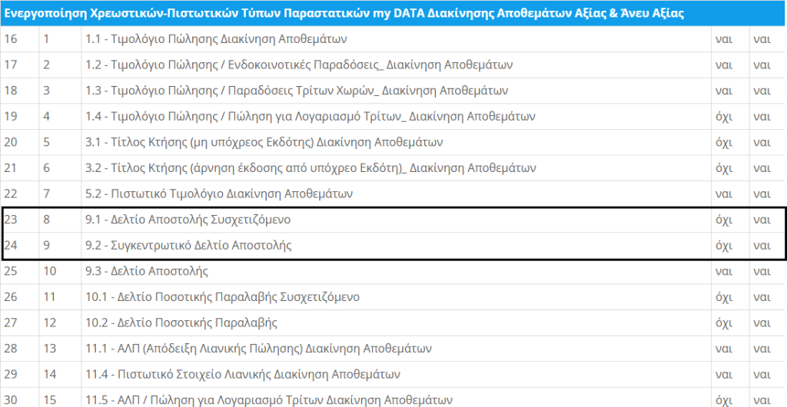Select the 10.2 Δελτίο Ποσοτικής Παραλαβής row

point(393,323)
